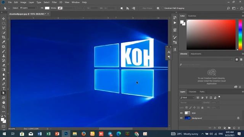
Task: Select the Hand tool
Action: pyautogui.click(x=3, y=102)
